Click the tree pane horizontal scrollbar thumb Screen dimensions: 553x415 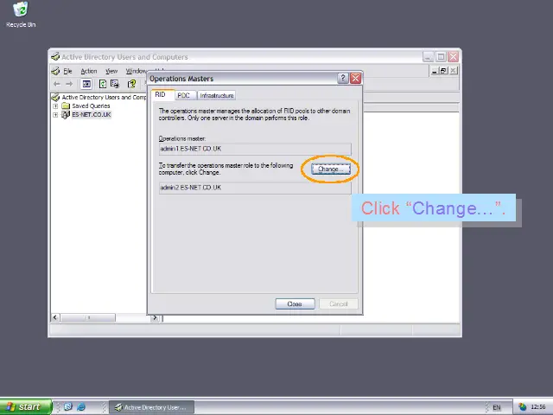[88, 317]
